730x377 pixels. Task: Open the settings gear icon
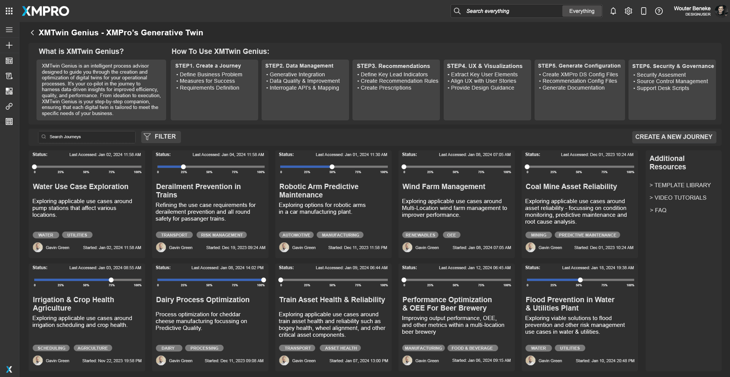click(628, 11)
